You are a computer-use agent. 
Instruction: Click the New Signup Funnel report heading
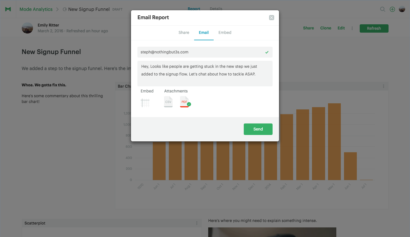coord(51,52)
